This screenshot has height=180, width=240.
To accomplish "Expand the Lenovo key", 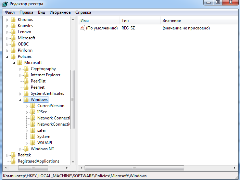I will [7, 32].
